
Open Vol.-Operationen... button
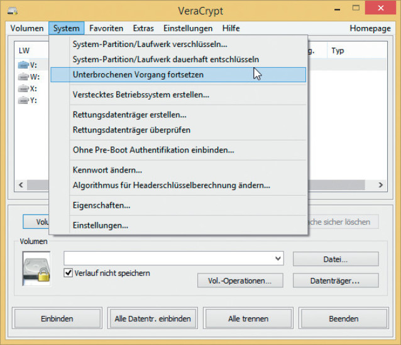[x=240, y=280]
